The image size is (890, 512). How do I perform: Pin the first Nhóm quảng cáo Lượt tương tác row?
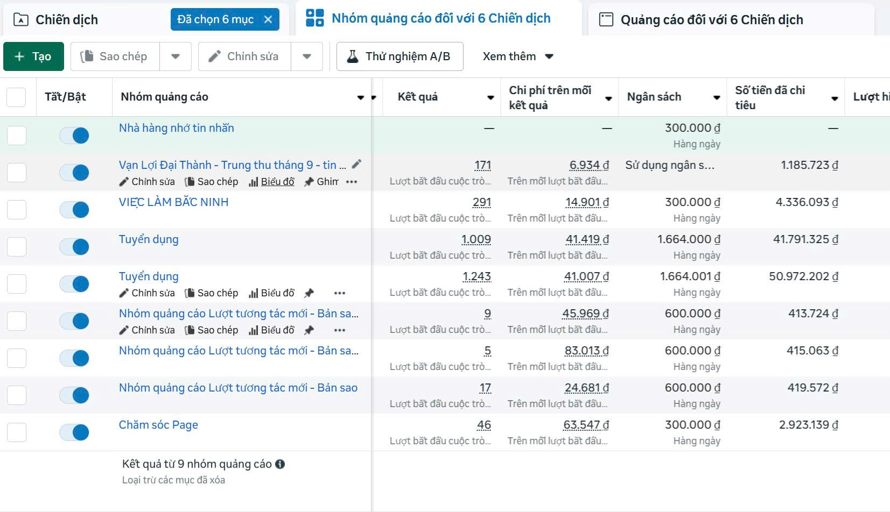(x=309, y=330)
